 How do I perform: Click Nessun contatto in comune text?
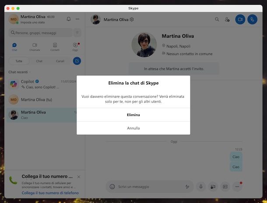[x=190, y=54]
